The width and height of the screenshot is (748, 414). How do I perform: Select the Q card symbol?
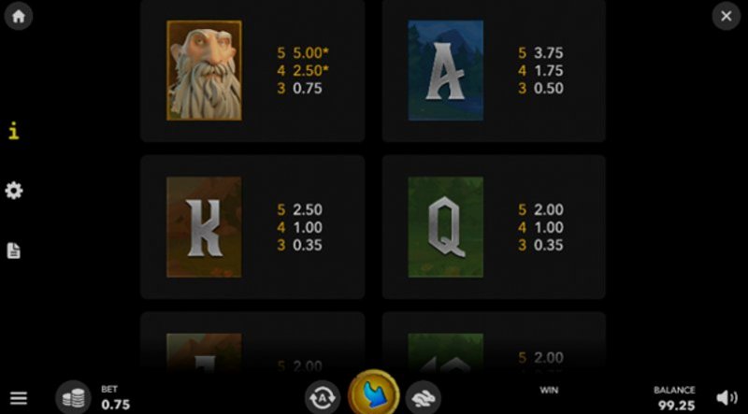(x=446, y=227)
